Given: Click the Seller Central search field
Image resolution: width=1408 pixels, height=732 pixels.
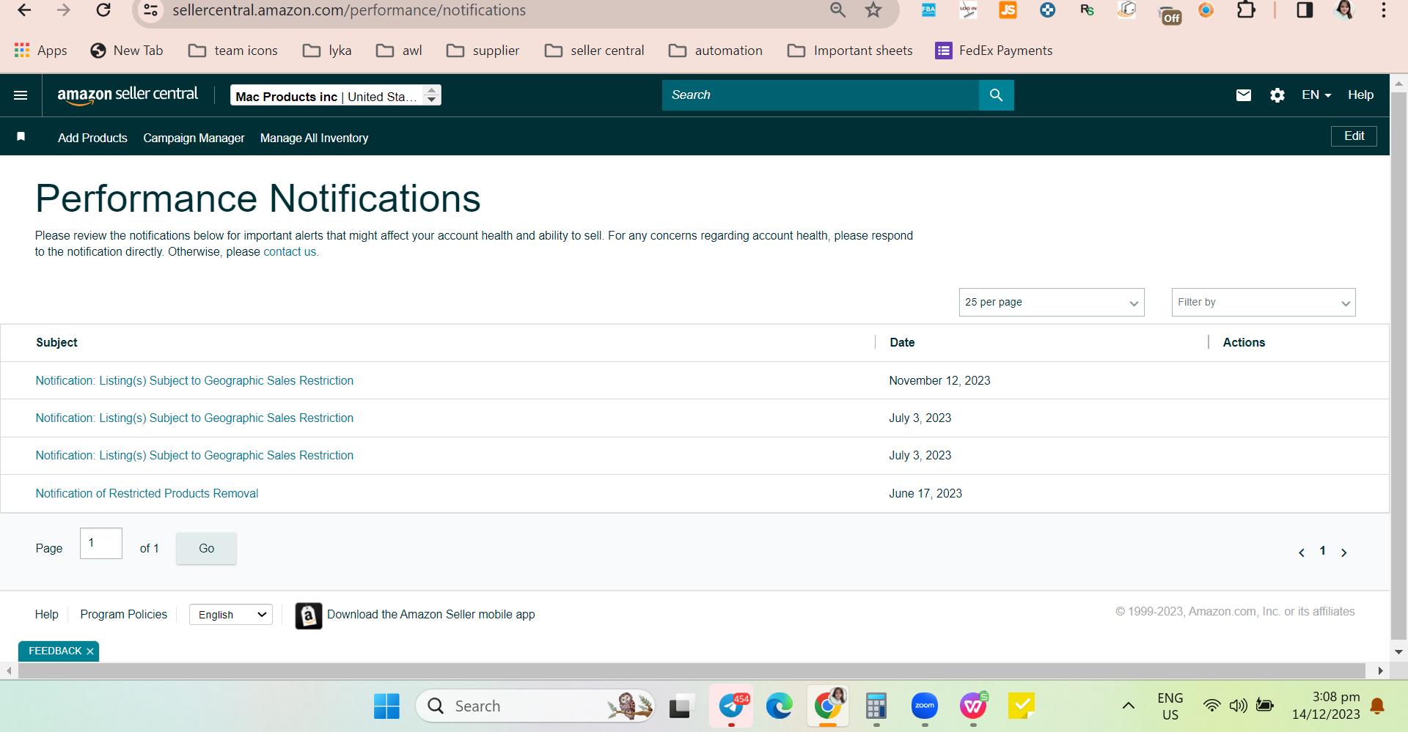Looking at the screenshot, I should pyautogui.click(x=821, y=95).
